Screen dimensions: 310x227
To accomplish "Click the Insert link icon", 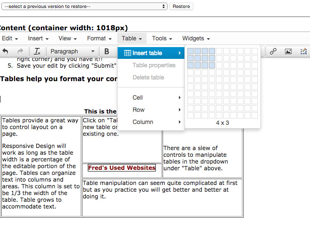I will point(273,51).
